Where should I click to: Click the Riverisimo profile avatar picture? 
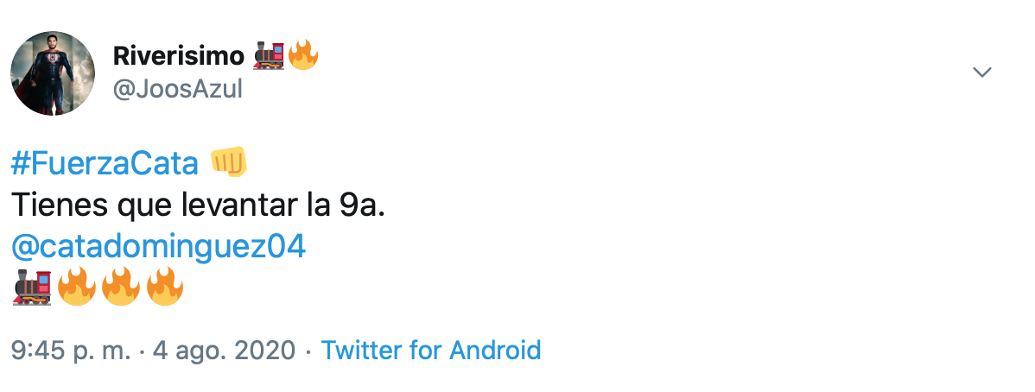53,73
